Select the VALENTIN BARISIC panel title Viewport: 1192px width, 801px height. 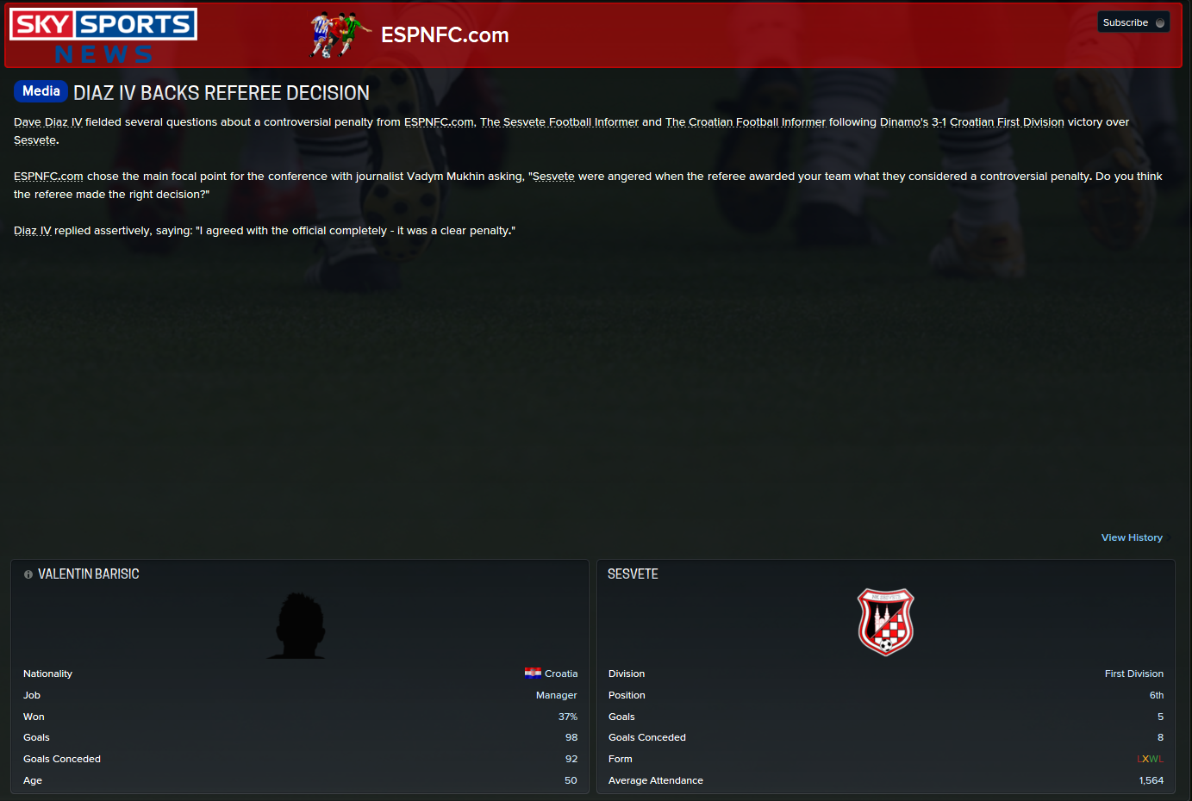coord(88,574)
